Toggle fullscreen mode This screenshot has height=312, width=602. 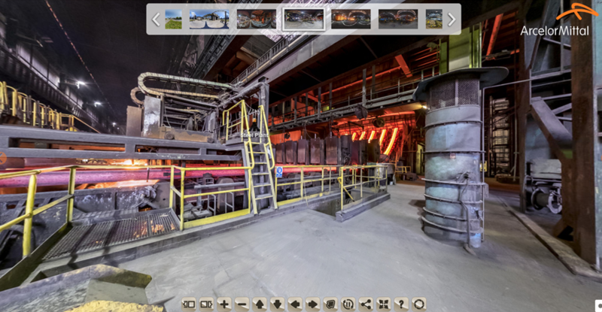tap(384, 304)
